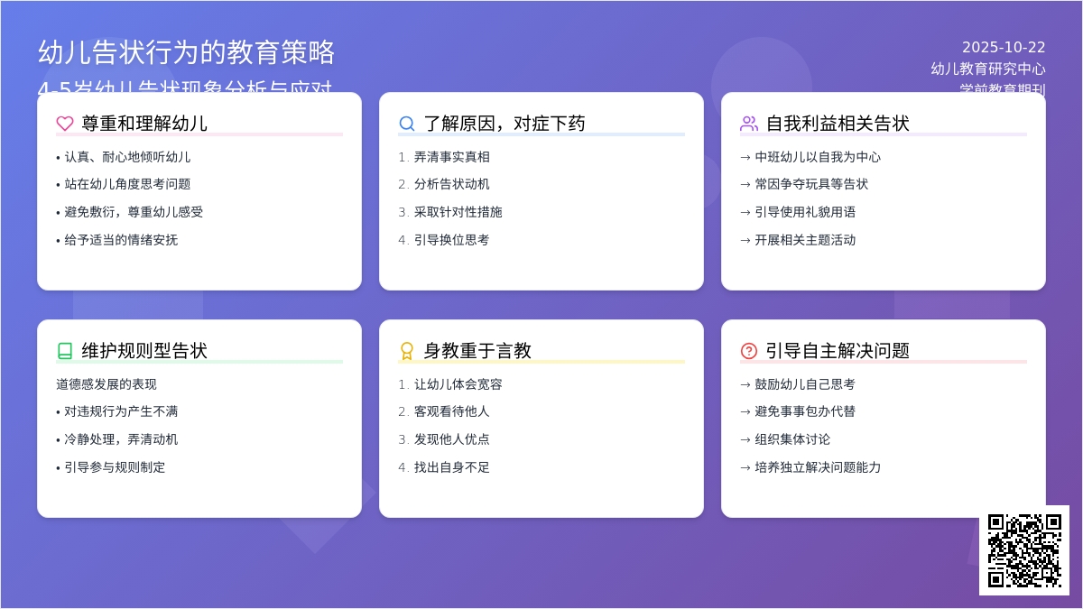Screen dimensions: 1083x609
Task: Expand the 维护规则型告状 card
Action: coord(199,417)
